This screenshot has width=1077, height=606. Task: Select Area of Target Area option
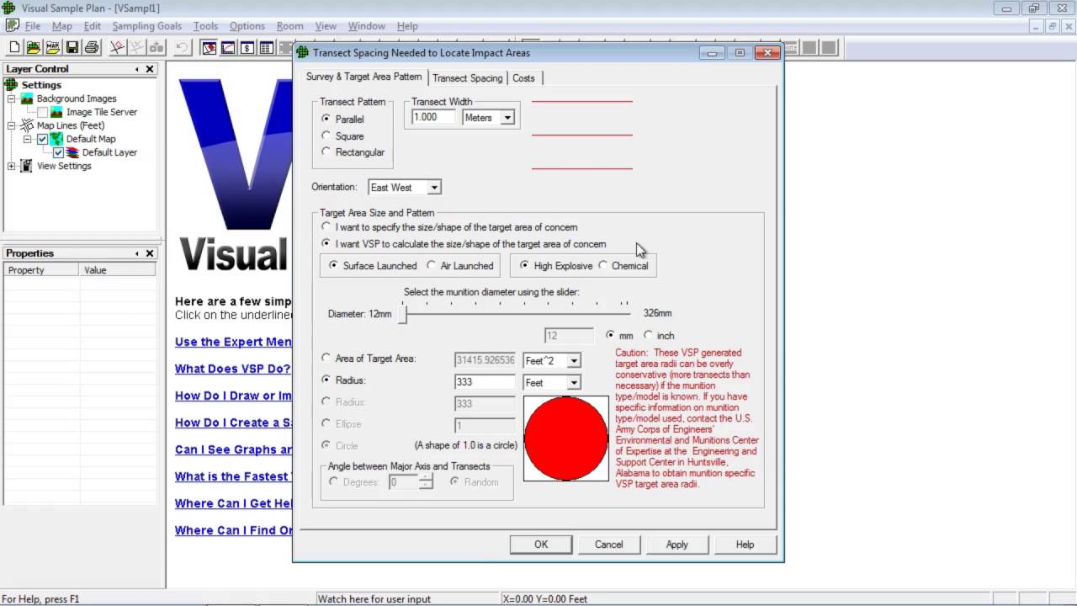(326, 358)
